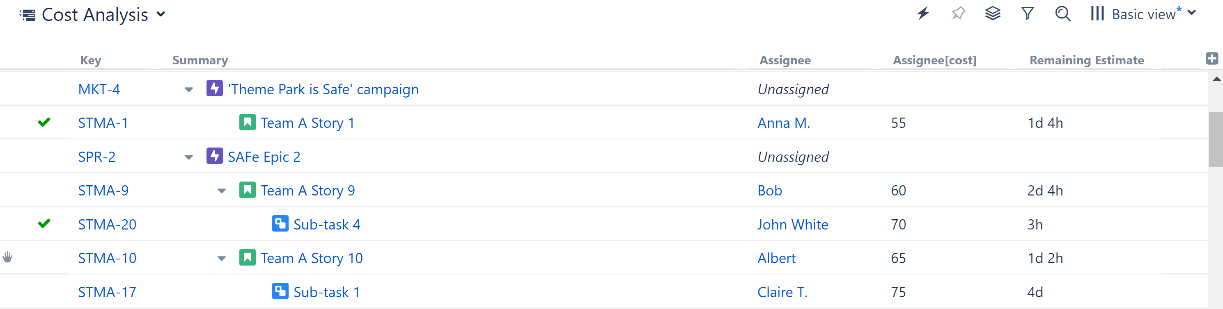This screenshot has height=309, width=1223.
Task: Click the epic icon beside SAFe Epic 2
Action: [215, 156]
